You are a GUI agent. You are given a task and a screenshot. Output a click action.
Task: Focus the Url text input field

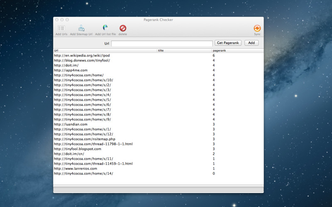162,43
